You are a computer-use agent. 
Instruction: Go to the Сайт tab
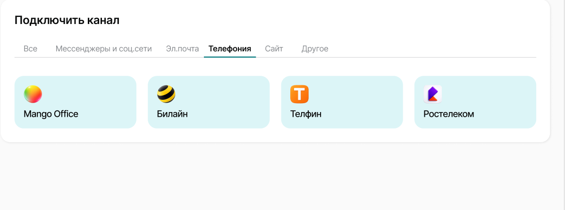click(274, 48)
